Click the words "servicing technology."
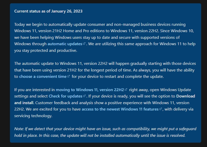Screen dimensions: 207x147 (33, 116)
